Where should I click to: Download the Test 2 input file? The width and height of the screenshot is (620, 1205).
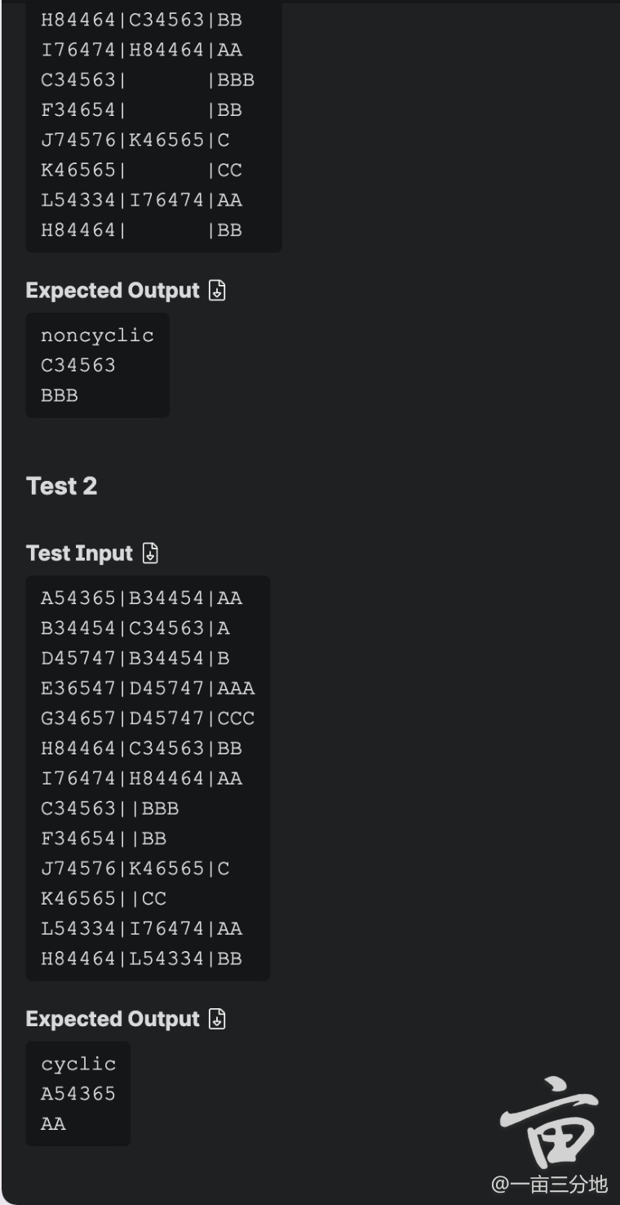click(150, 554)
